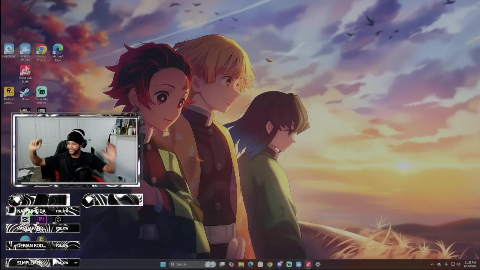Open File Explorer from the taskbar
Screen dimensions: 480x270
(241, 264)
